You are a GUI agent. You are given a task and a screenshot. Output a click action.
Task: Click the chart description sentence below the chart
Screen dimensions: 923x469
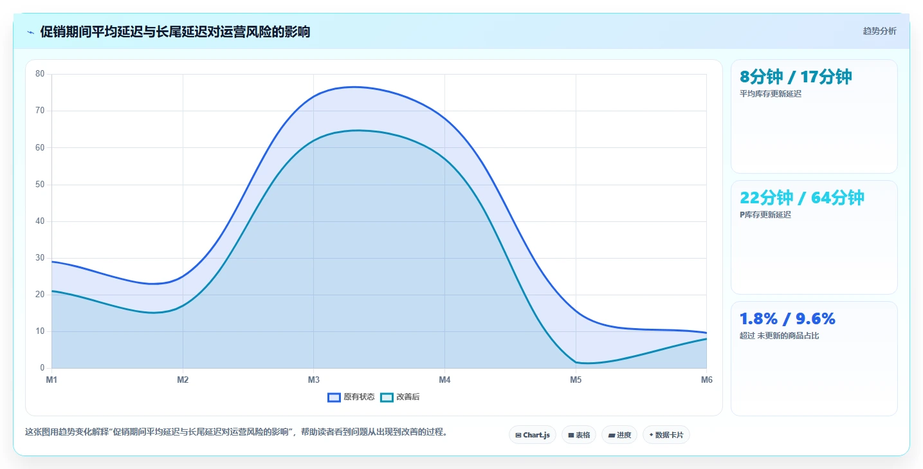[236, 432]
